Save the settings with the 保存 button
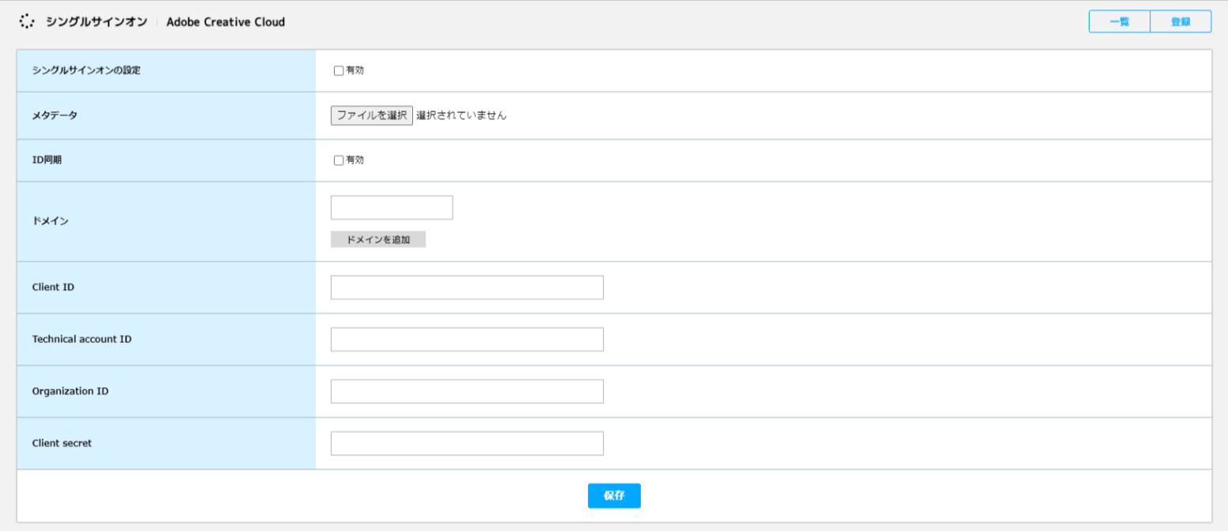 (614, 495)
